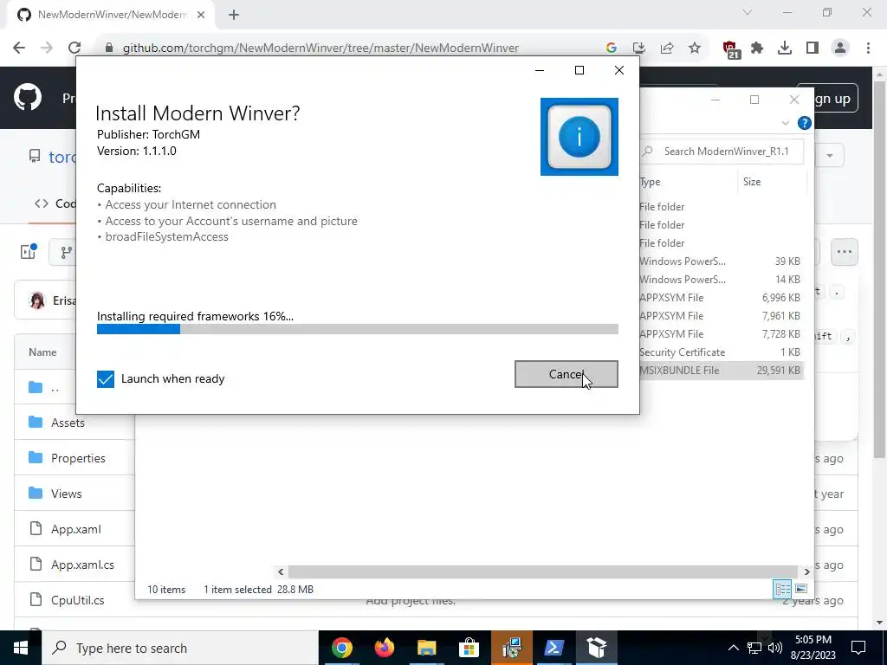Image resolution: width=887 pixels, height=665 pixels.
Task: Cancel the Modern Winver installation
Action: pyautogui.click(x=566, y=374)
